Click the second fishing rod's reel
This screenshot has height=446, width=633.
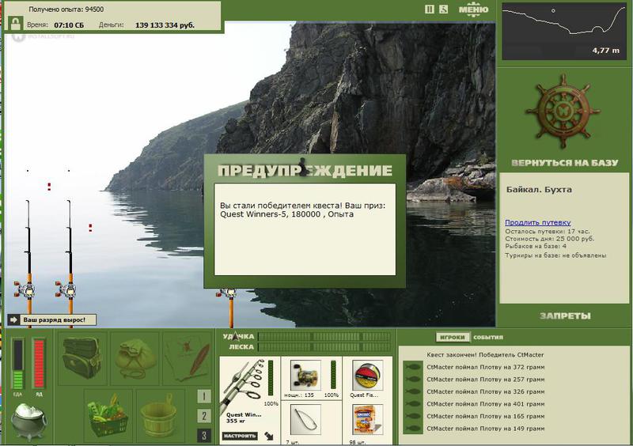[67, 289]
